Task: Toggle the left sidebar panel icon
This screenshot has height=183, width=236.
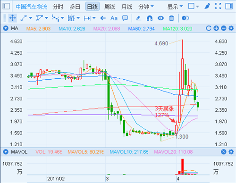Action: coord(6,7)
